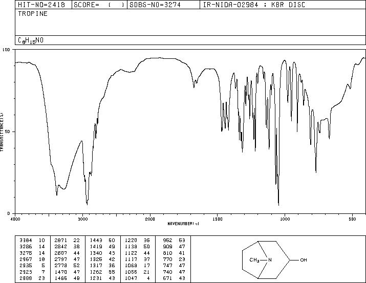The width and height of the screenshot is (366, 283).
Task: Click the OH group in the structure
Action: [x=304, y=260]
